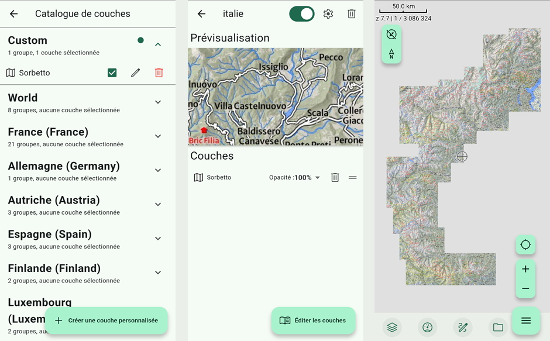This screenshot has width=550, height=341.
Task: Open the folder icon in bottom toolbar
Action: (x=498, y=328)
